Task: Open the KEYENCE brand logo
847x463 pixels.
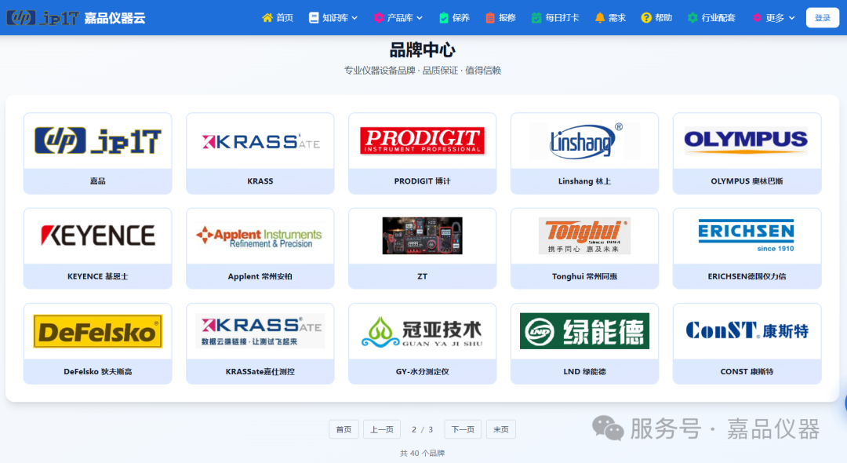Action: pos(98,235)
